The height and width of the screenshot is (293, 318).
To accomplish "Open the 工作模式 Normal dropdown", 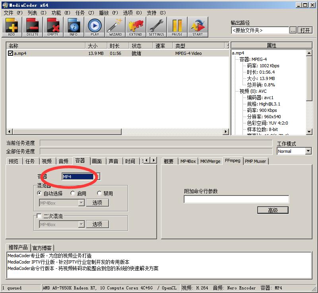I will 294,151.
